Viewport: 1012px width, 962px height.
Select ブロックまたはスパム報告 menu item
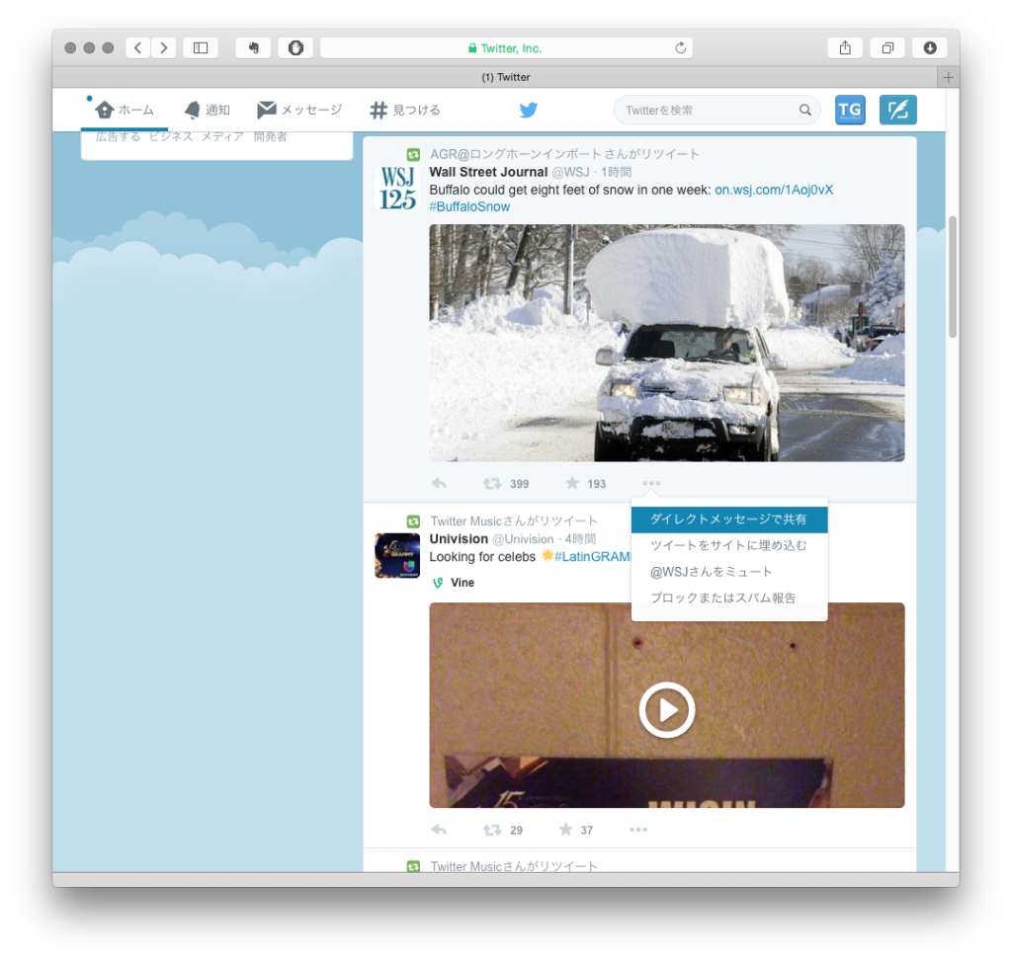point(729,599)
